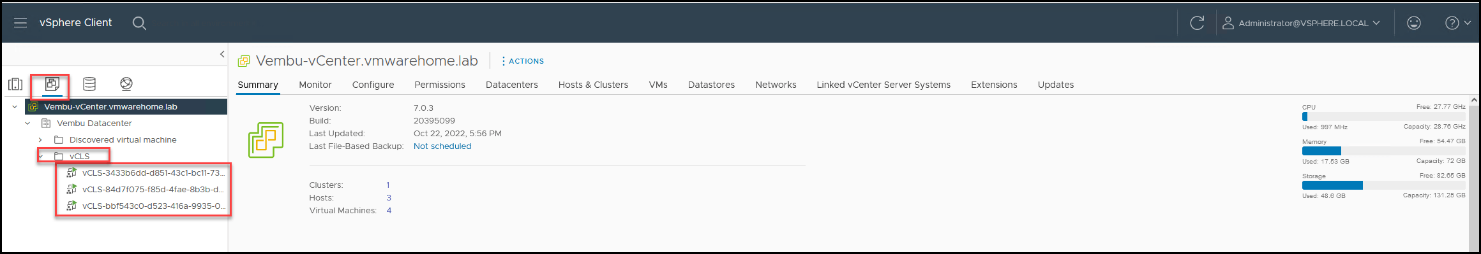Open the Actions menu
The height and width of the screenshot is (254, 1481).
[x=523, y=61]
